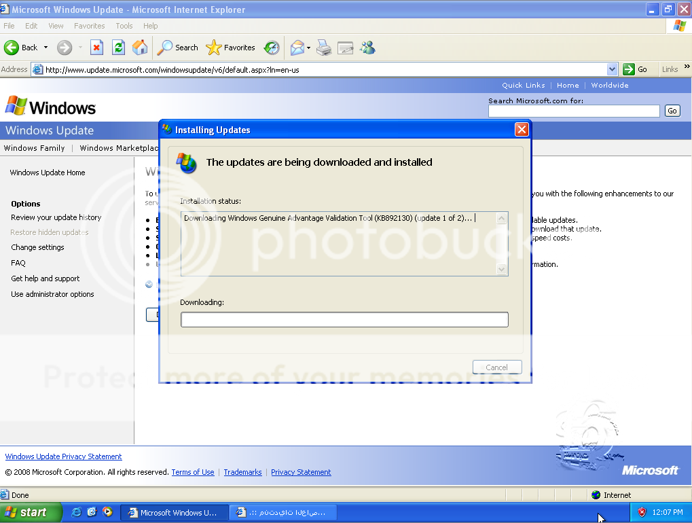Click the Edit page toolbar icon

pyautogui.click(x=345, y=48)
